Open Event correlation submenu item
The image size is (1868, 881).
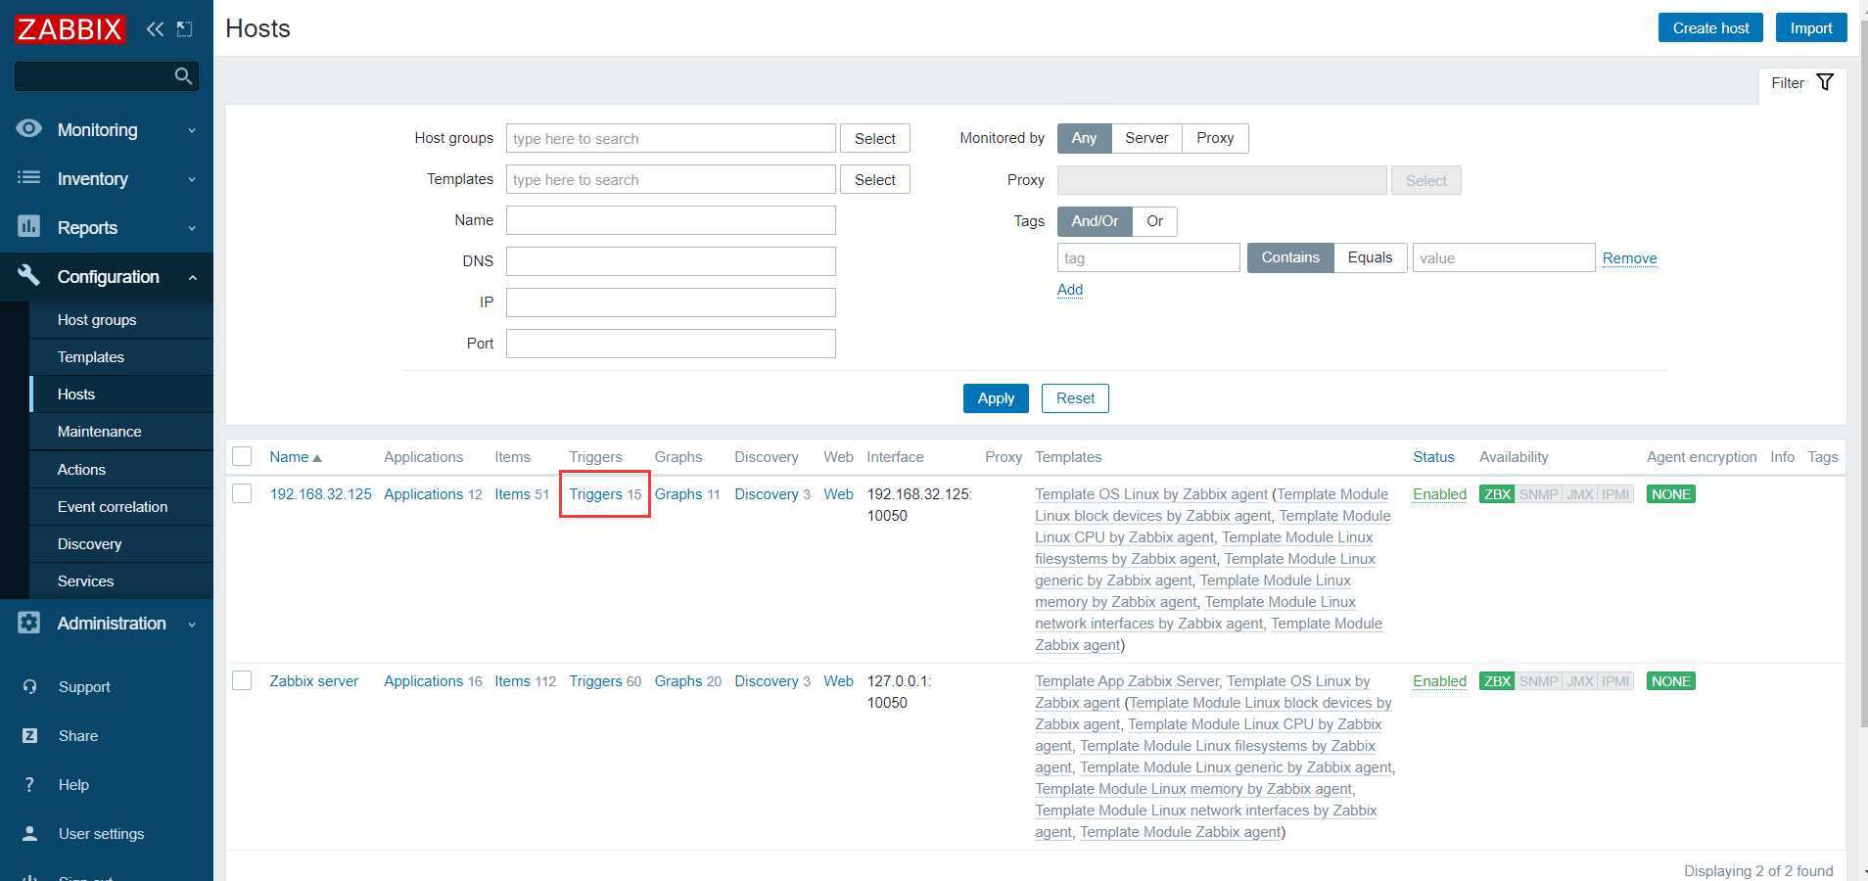pyautogui.click(x=121, y=507)
